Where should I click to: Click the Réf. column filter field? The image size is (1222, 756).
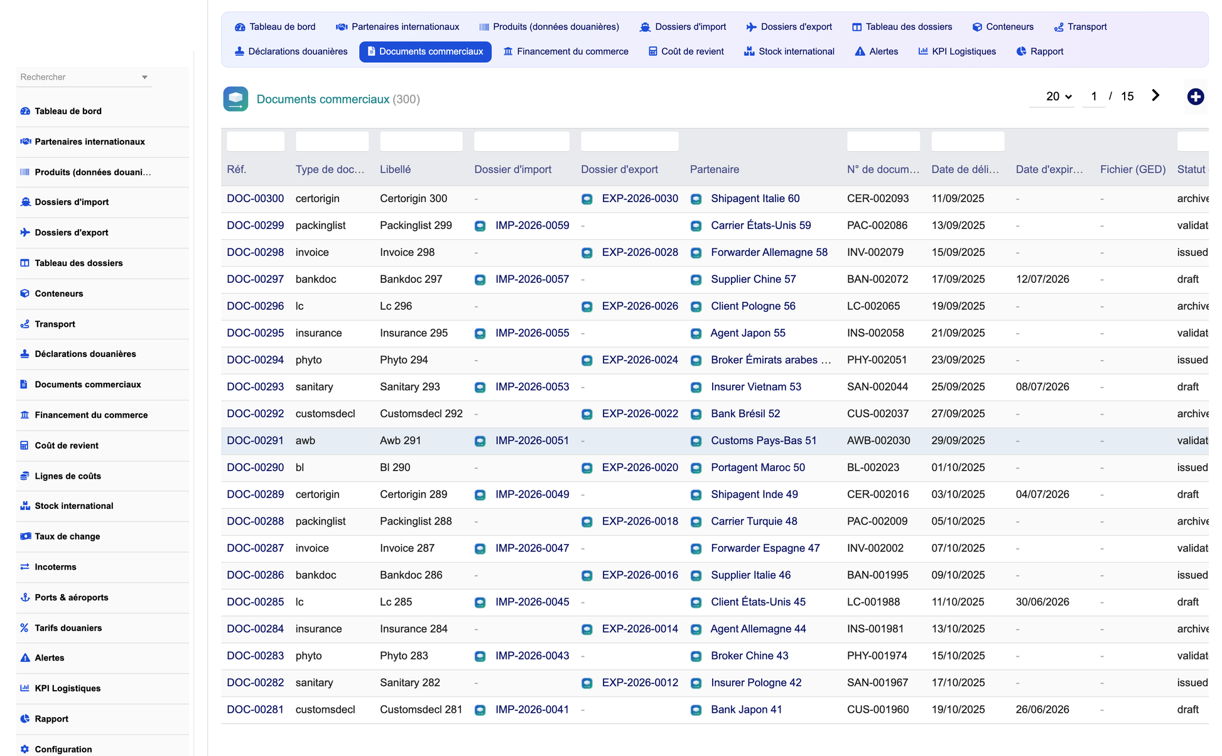coord(255,142)
